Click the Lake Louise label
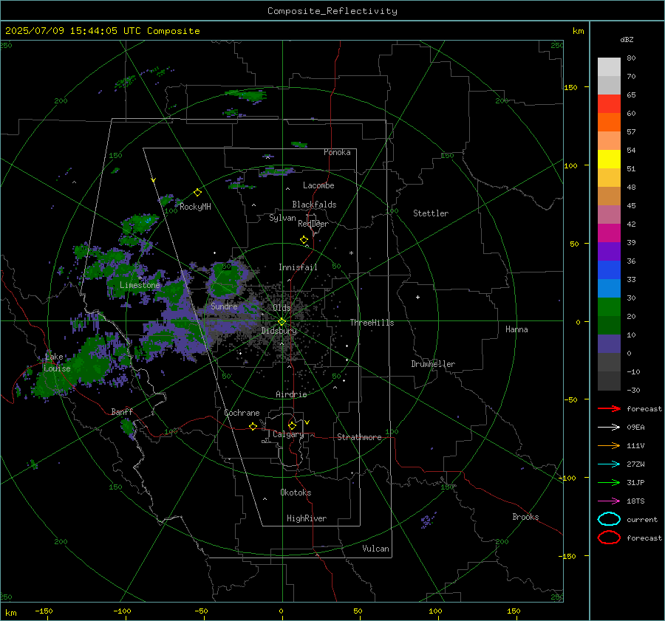This screenshot has height=621, width=665. pyautogui.click(x=57, y=363)
